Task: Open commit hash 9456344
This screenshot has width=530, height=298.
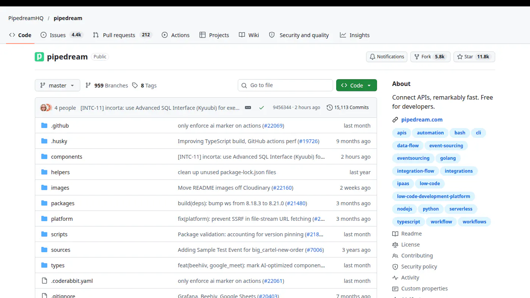Action: click(x=282, y=108)
